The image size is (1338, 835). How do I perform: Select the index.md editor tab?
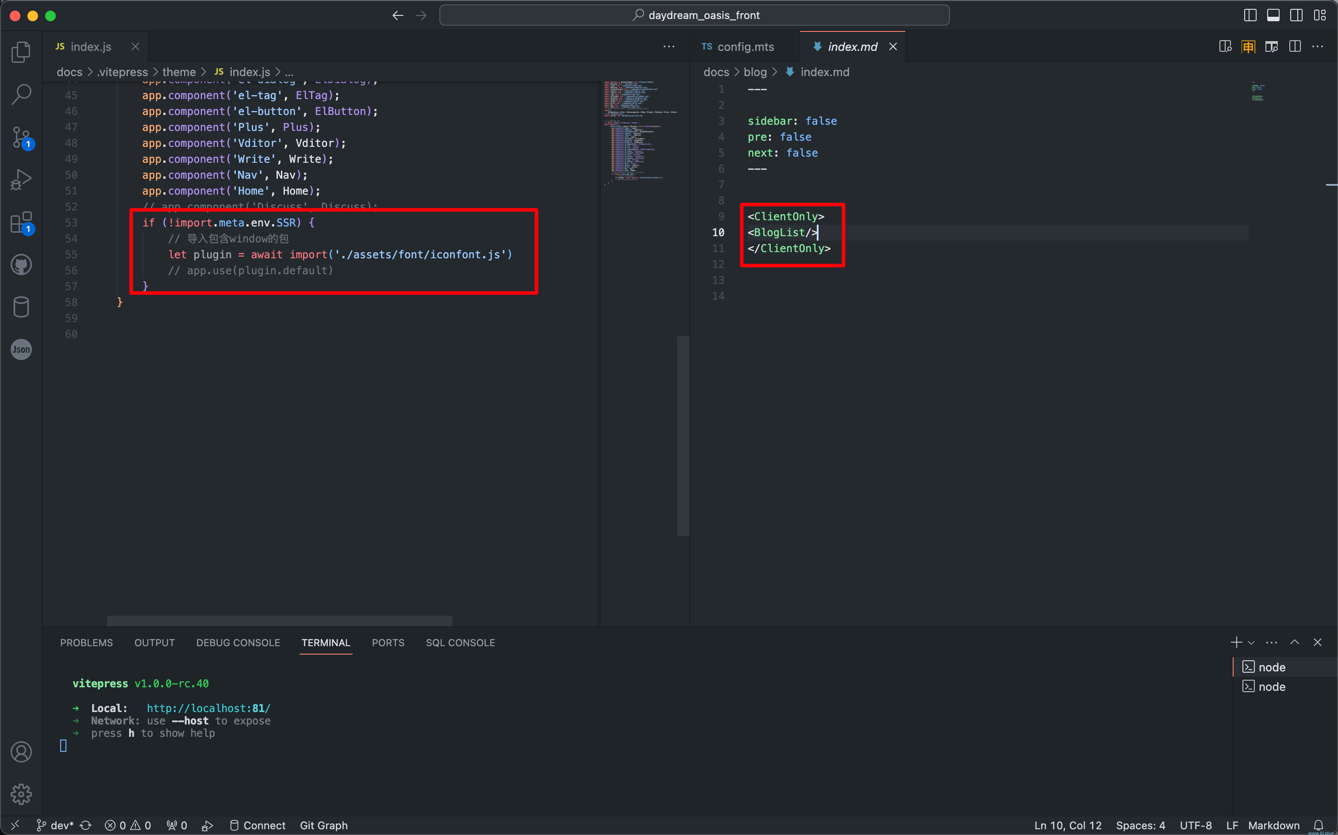[x=853, y=47]
